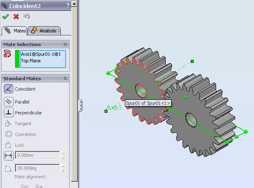Toggle the Distance mate button
The height and width of the screenshot is (188, 254).
tap(8, 156)
